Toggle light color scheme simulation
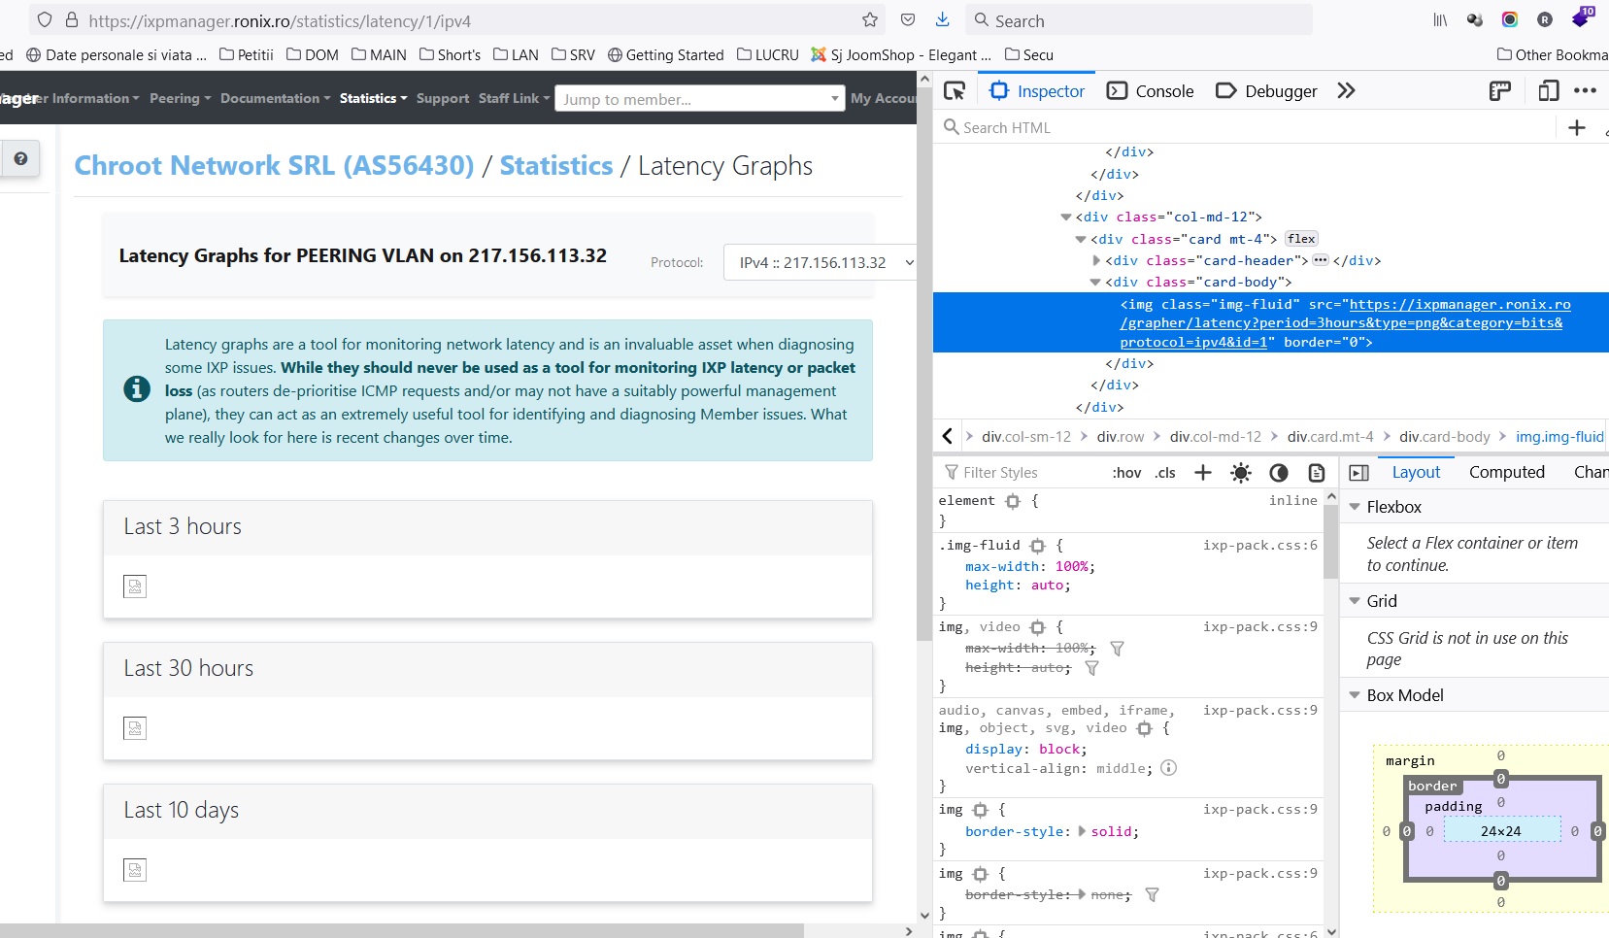The image size is (1609, 938). click(1241, 473)
